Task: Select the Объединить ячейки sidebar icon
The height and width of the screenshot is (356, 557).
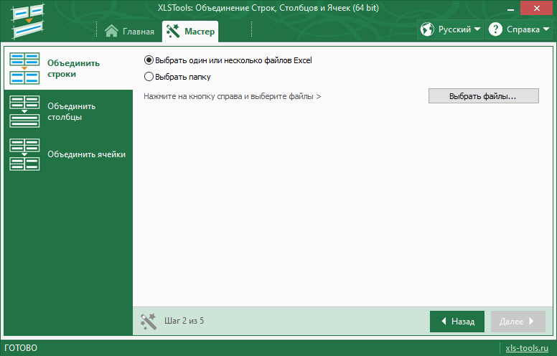Action: coord(25,154)
